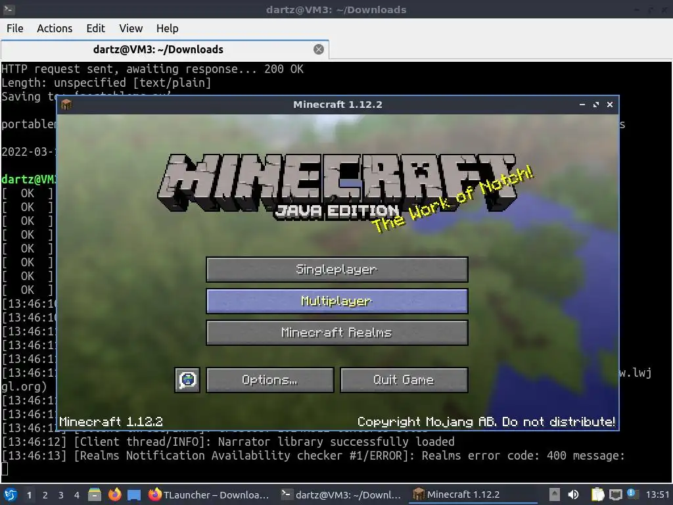Switch to workspace 3
The image size is (673, 505).
pos(60,495)
